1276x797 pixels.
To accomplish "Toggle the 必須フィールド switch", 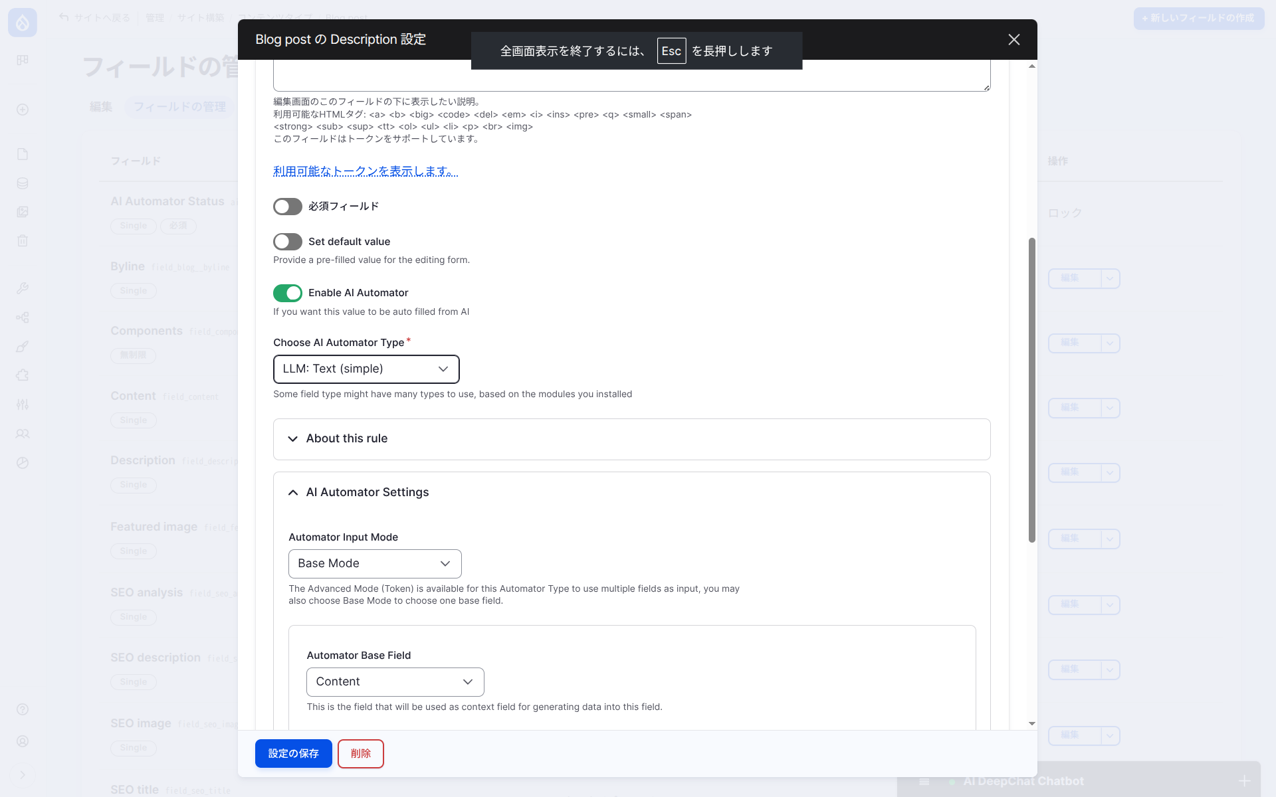I will [x=288, y=207].
